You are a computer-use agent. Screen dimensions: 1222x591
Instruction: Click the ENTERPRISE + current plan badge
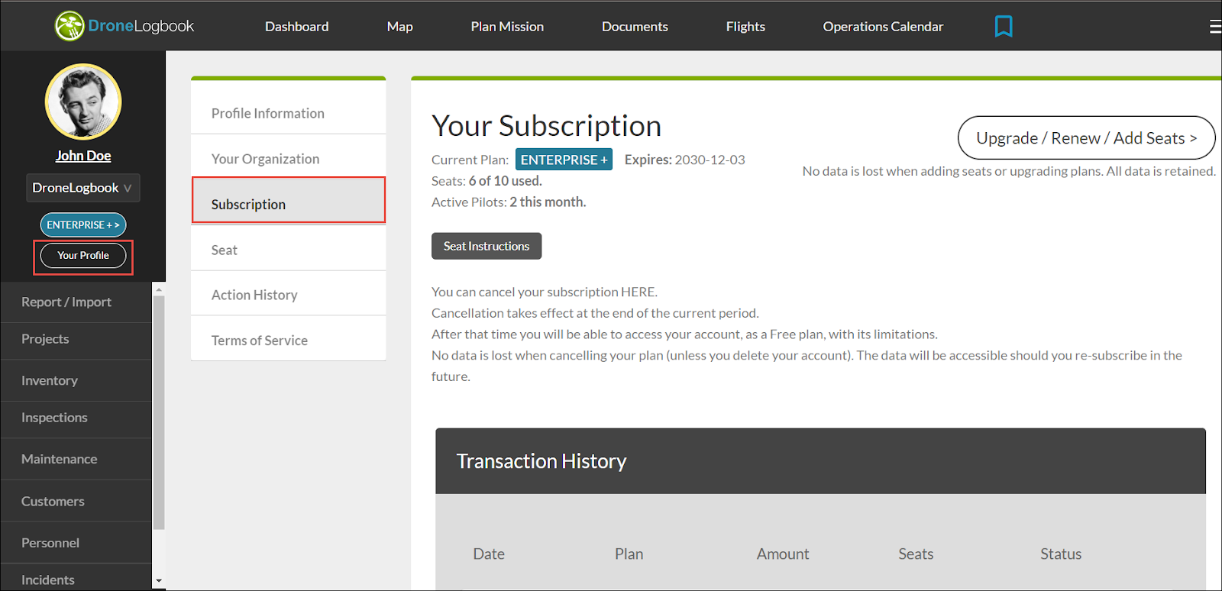(564, 160)
